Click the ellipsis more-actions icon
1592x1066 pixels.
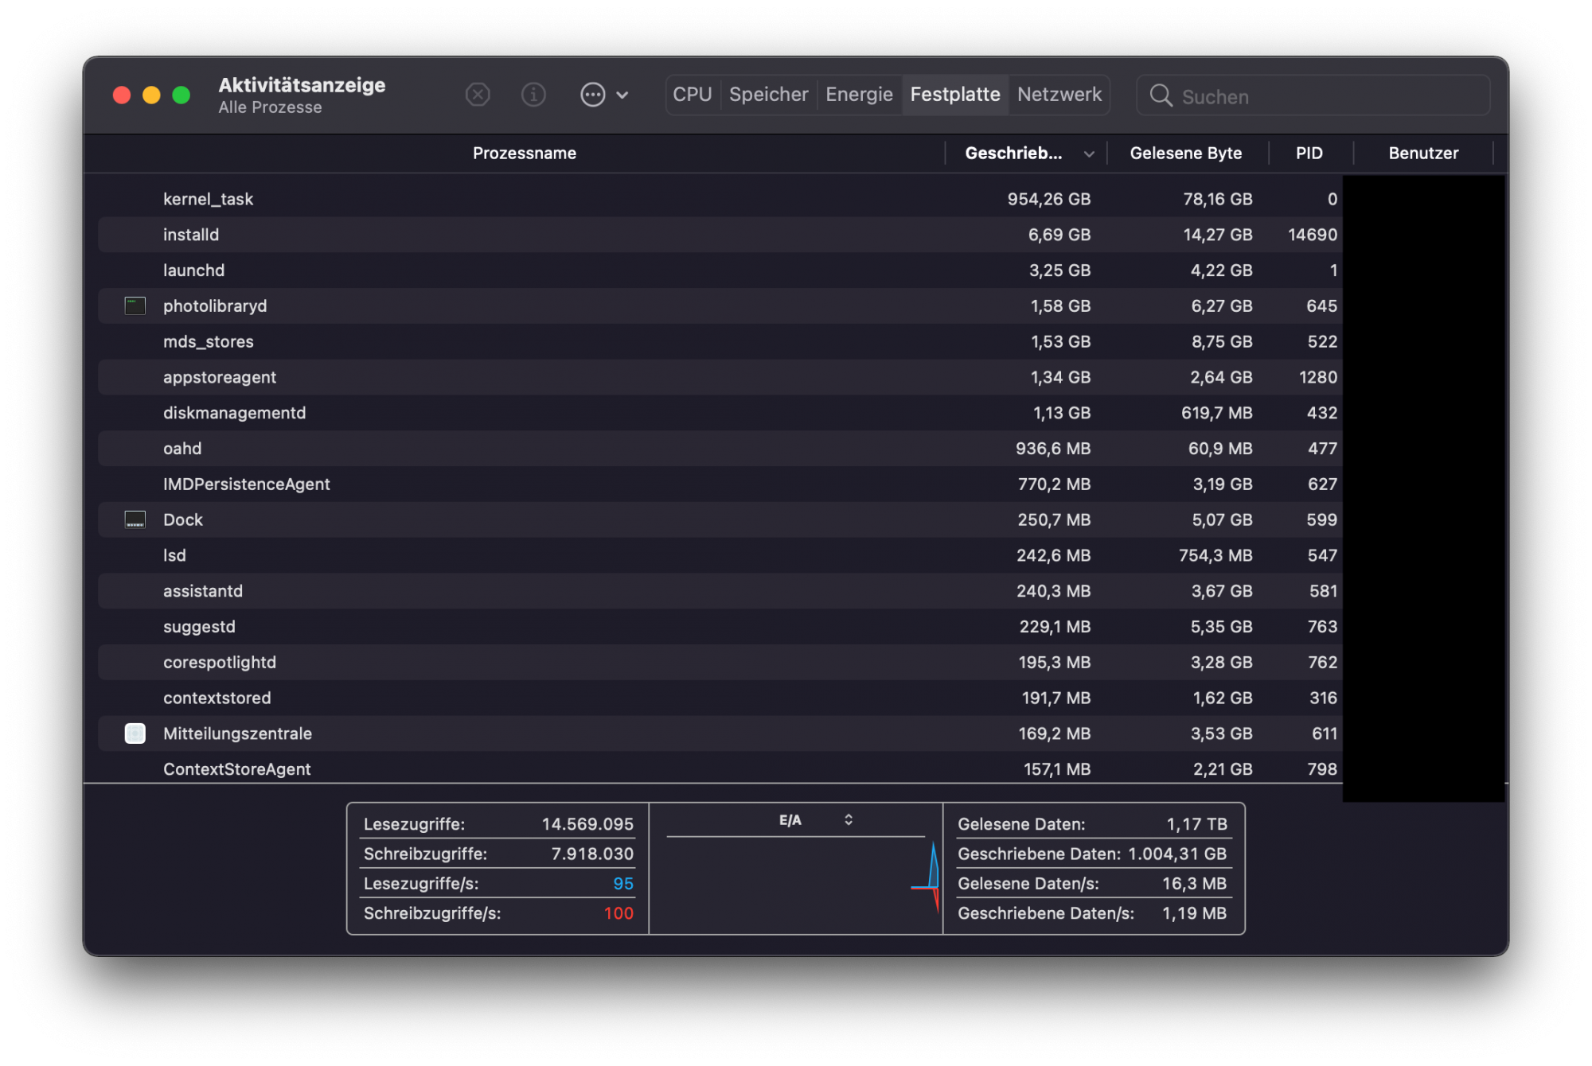click(592, 95)
